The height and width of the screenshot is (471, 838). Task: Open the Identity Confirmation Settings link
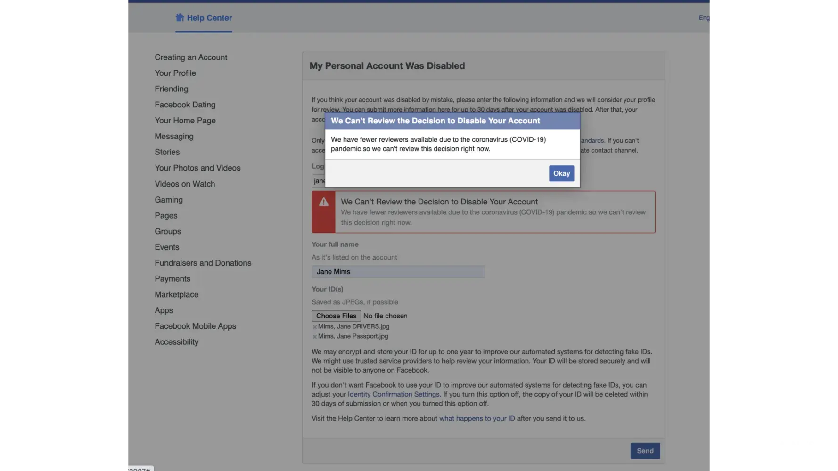(x=394, y=394)
